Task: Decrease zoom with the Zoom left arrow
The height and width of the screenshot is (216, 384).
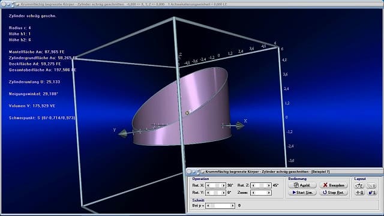Action: (253, 193)
